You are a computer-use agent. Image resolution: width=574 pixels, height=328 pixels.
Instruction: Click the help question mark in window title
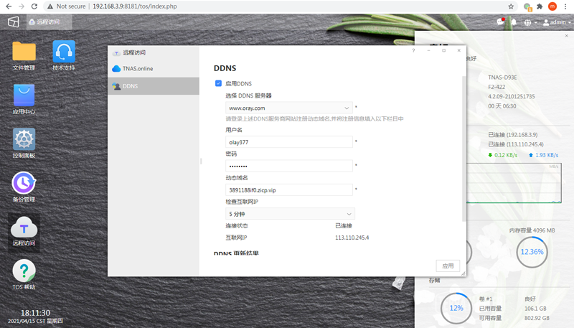[413, 50]
